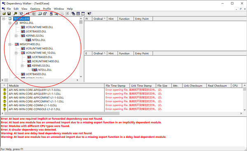
Task: Open the Options menu
Action: tap(35, 9)
